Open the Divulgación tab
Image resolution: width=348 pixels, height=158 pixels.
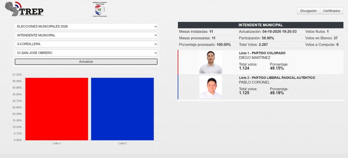[x=308, y=11]
